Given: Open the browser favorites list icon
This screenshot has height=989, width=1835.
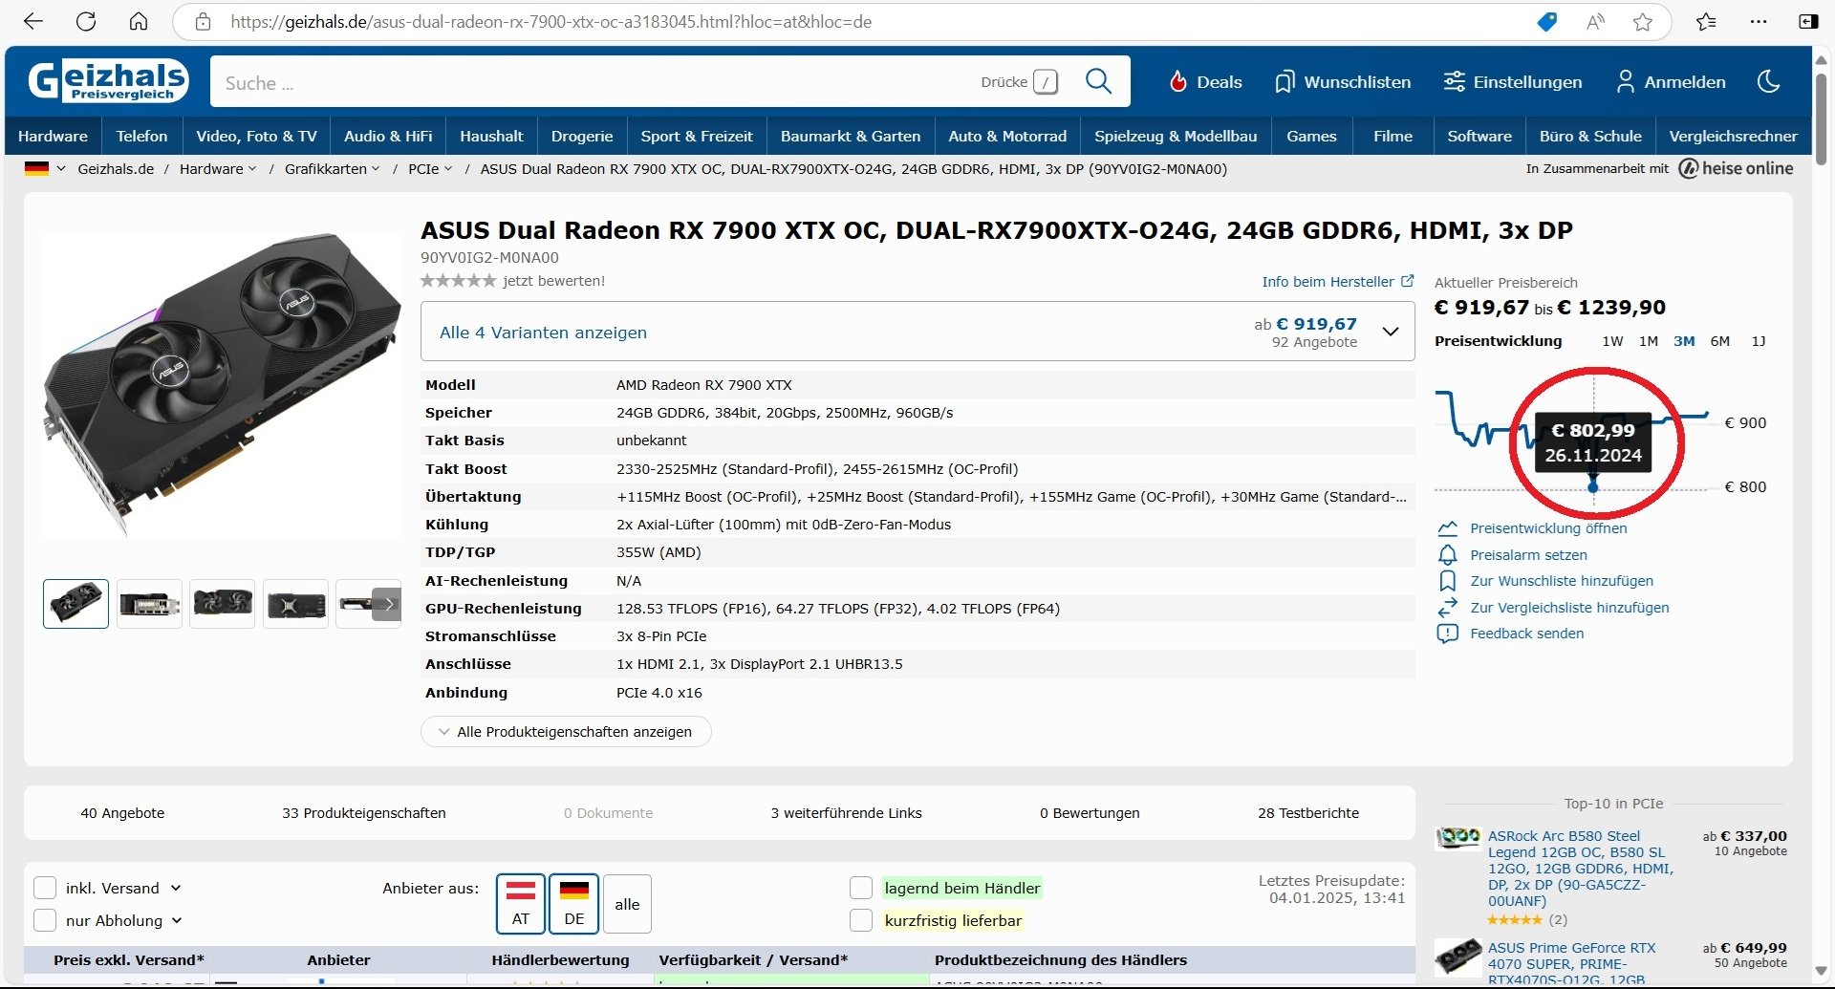Looking at the screenshot, I should tap(1706, 21).
